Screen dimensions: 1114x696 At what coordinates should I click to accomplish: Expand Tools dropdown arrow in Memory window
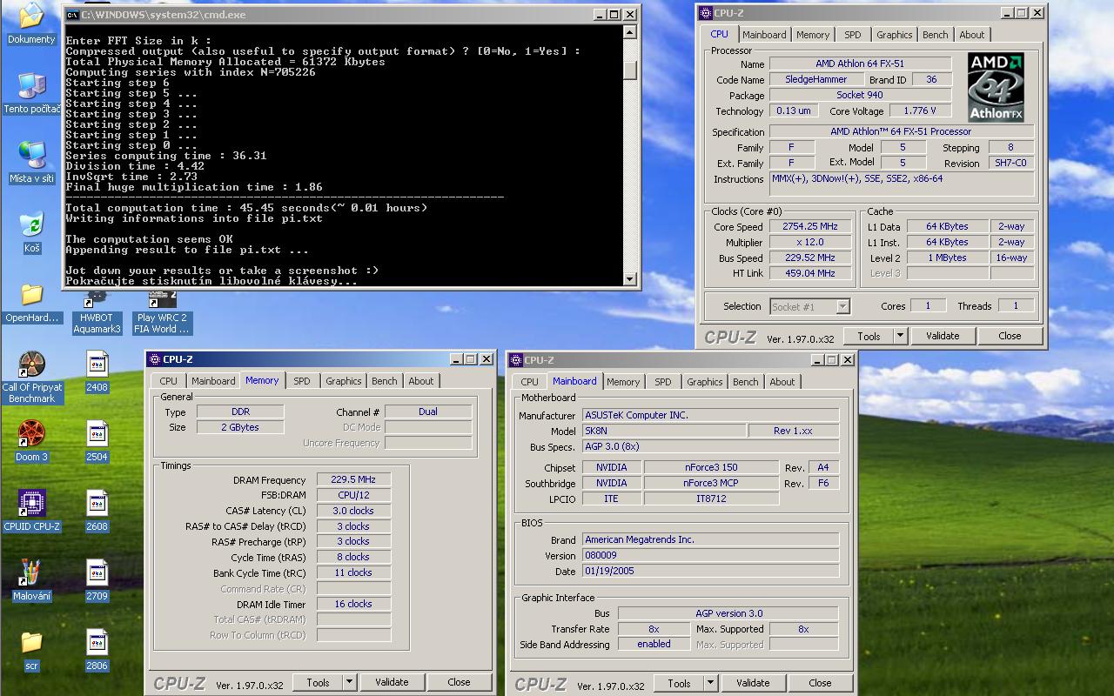(349, 682)
